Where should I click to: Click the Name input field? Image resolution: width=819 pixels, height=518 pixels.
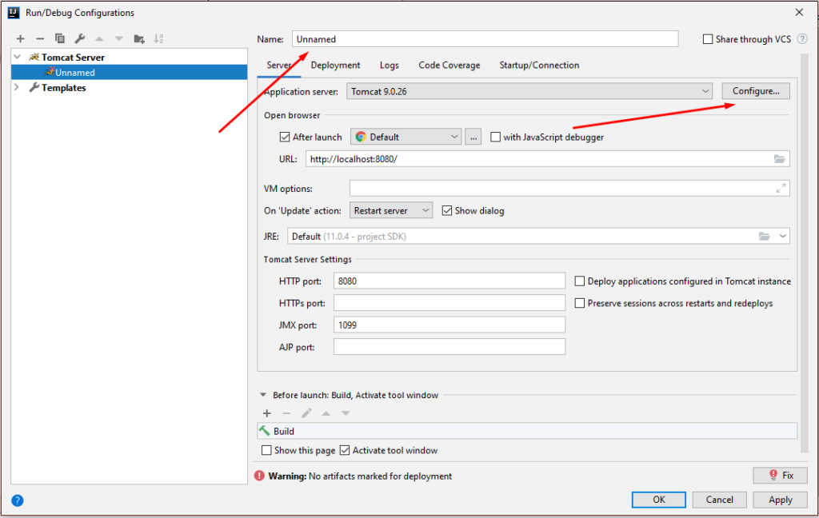[x=485, y=39]
